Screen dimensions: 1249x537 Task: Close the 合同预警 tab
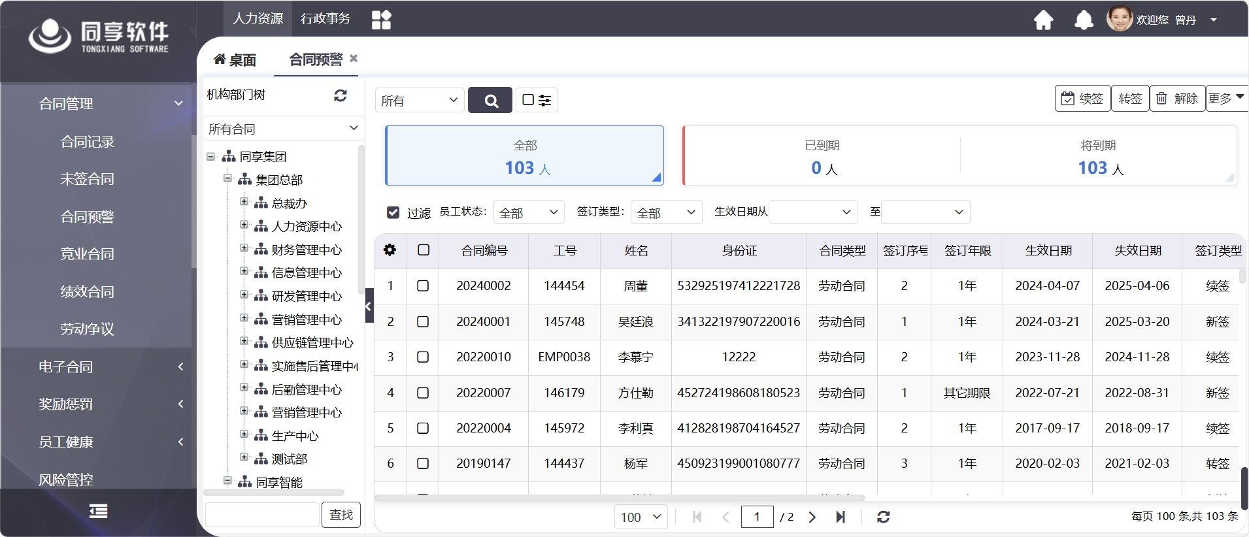point(354,58)
